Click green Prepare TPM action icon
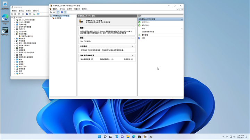This screenshot has width=250, height=140. 139,22
